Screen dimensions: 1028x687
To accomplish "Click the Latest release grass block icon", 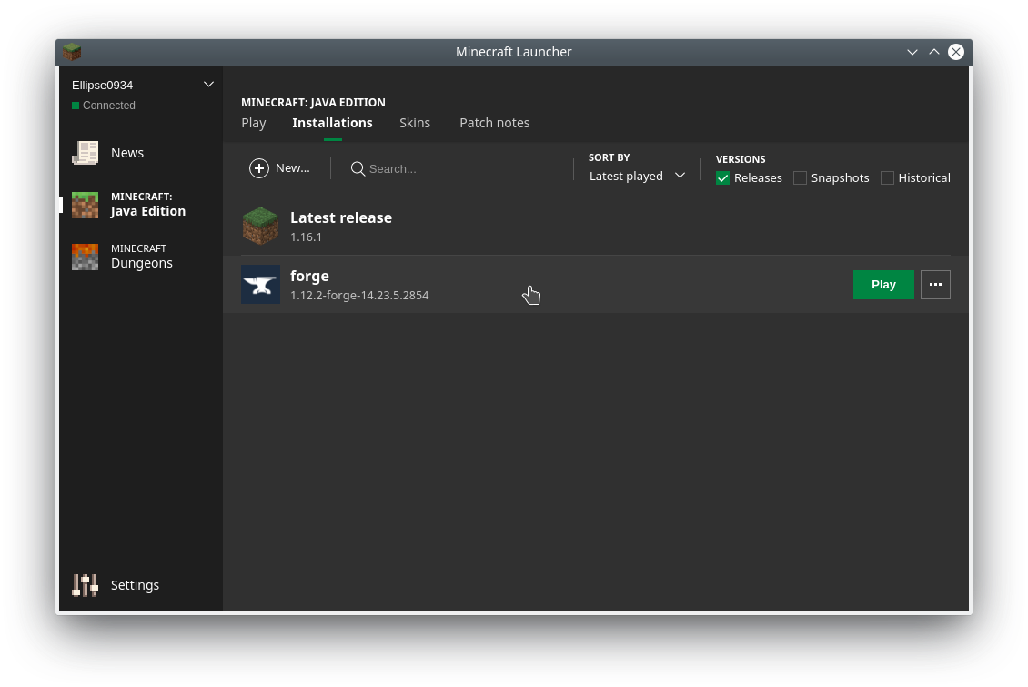I will tap(260, 227).
